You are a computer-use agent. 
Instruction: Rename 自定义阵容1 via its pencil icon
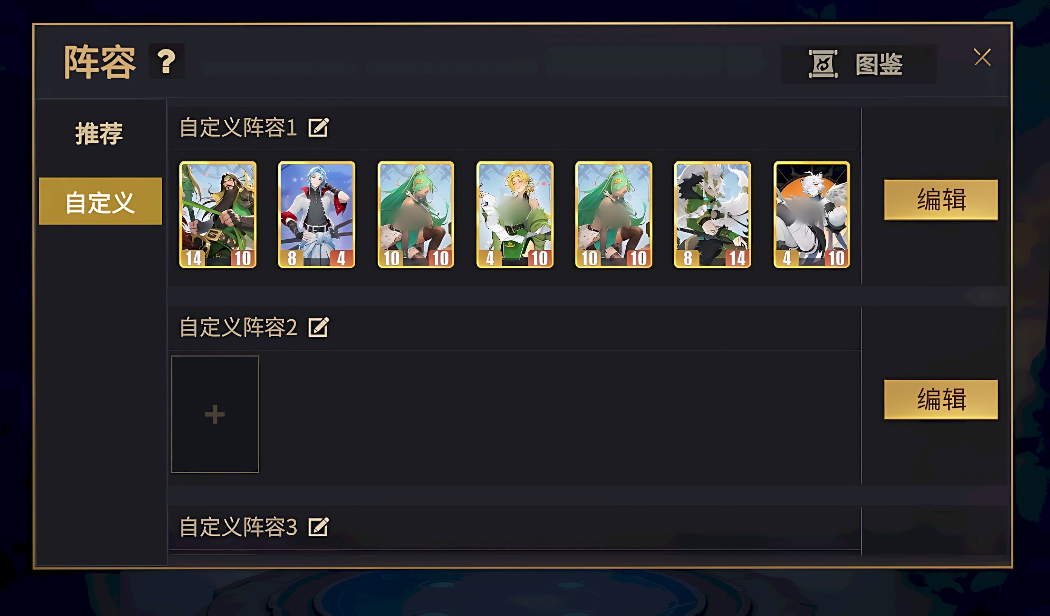(318, 127)
